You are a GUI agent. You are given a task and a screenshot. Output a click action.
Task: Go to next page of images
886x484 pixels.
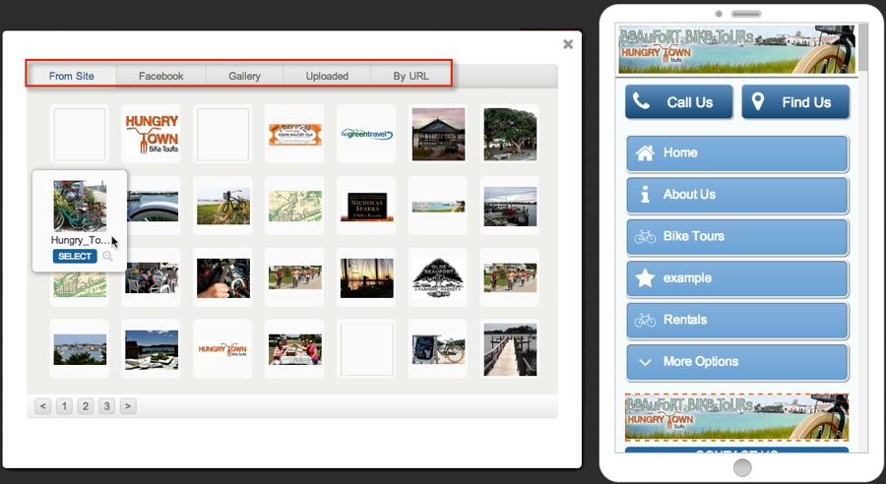pyautogui.click(x=128, y=406)
